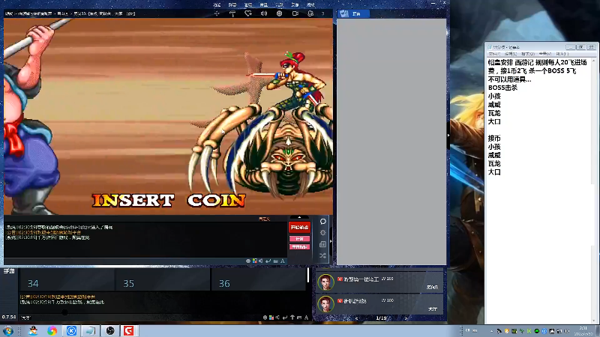Open third menu item in Notepad window
The image size is (600, 337).
pos(528,54)
